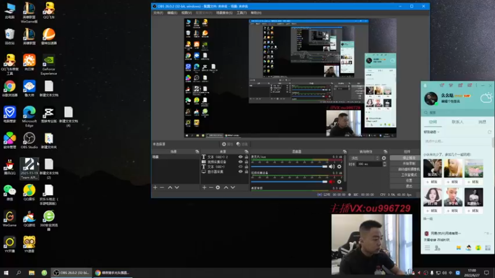Open the green WeChat desktop icon
Viewport: 495px width, 278px height.
[10, 193]
